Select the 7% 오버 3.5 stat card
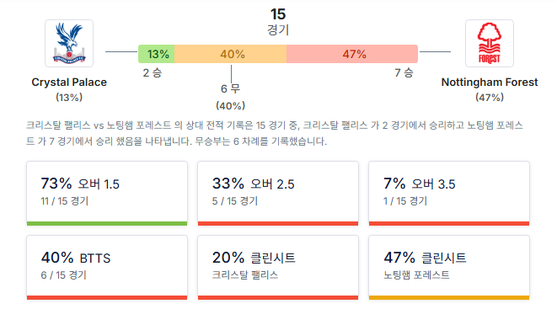The image size is (557, 309). coord(449,194)
